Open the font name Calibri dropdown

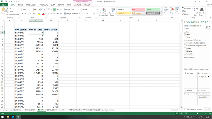pos(33,10)
